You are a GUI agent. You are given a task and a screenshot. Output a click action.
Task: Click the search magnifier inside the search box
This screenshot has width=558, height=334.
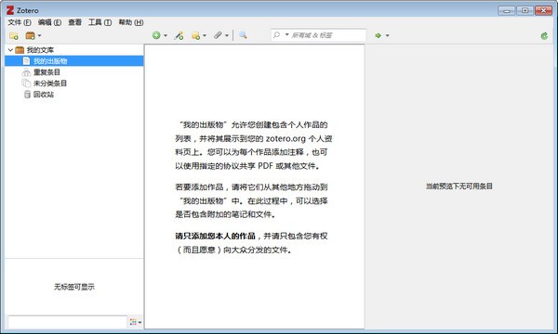click(276, 34)
